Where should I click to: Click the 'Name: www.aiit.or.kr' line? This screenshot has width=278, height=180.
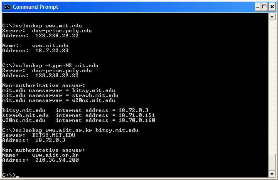[40, 155]
